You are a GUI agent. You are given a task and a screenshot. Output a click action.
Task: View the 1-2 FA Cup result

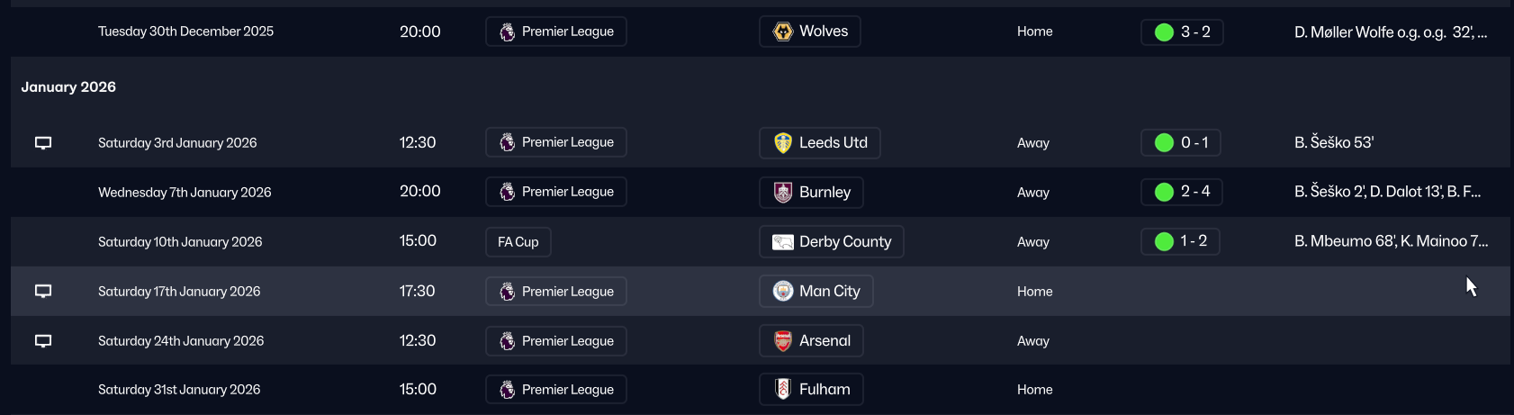click(1181, 241)
